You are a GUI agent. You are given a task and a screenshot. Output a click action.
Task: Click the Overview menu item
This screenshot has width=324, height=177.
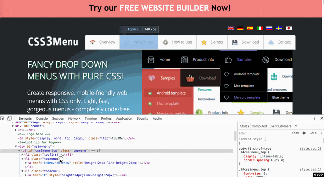(102, 42)
